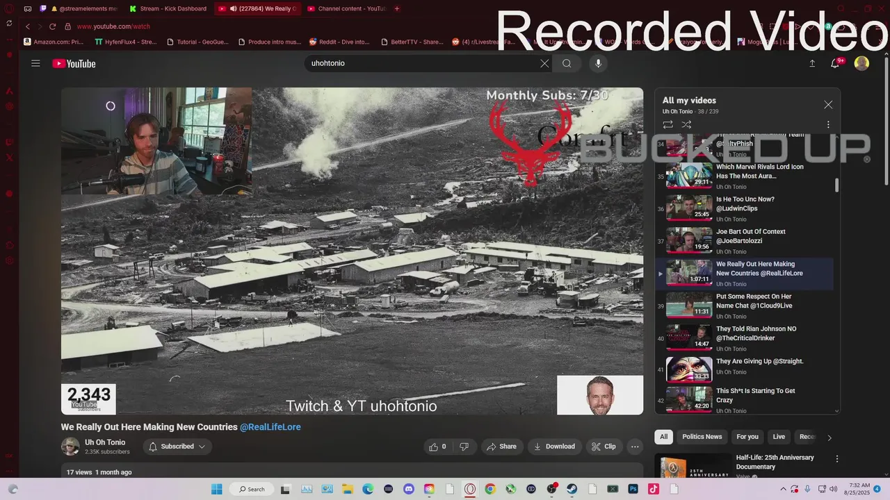Select the Politics News filter chip
Screen dimensions: 890x500
click(702, 437)
